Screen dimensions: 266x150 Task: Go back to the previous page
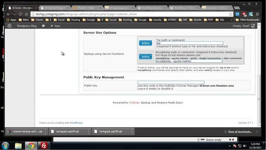point(8,14)
